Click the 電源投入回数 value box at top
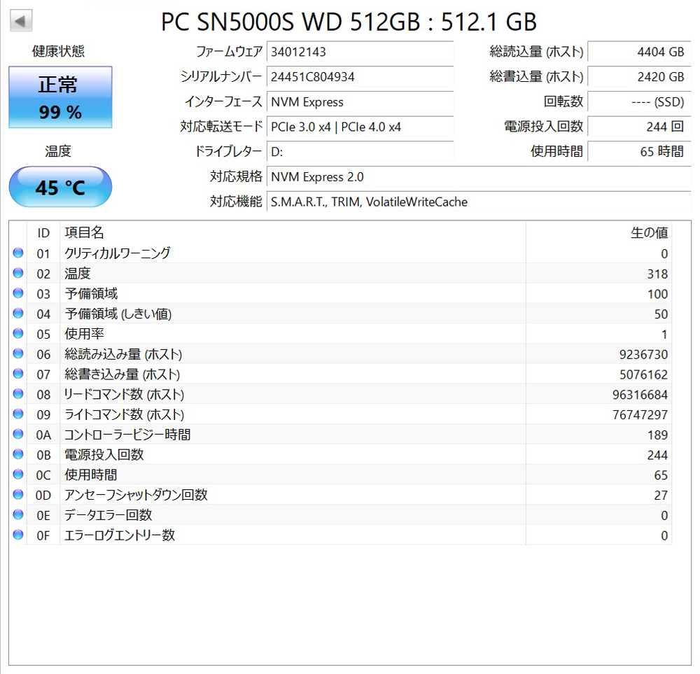 [x=638, y=127]
